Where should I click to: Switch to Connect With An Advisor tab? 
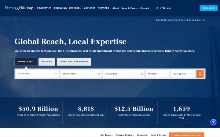point(74,61)
